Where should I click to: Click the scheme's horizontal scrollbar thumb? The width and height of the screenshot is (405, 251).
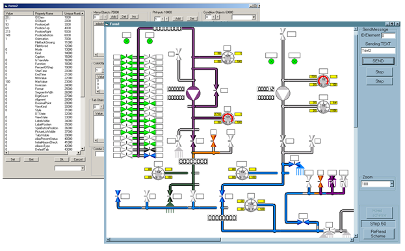point(166,240)
